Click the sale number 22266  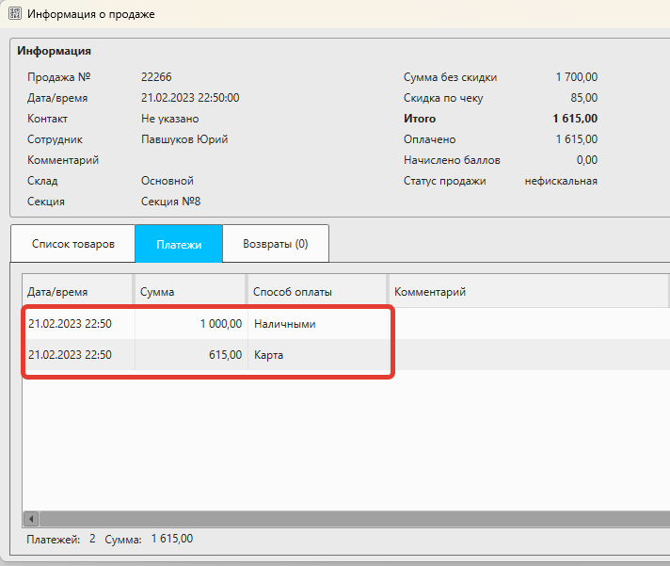pos(156,77)
